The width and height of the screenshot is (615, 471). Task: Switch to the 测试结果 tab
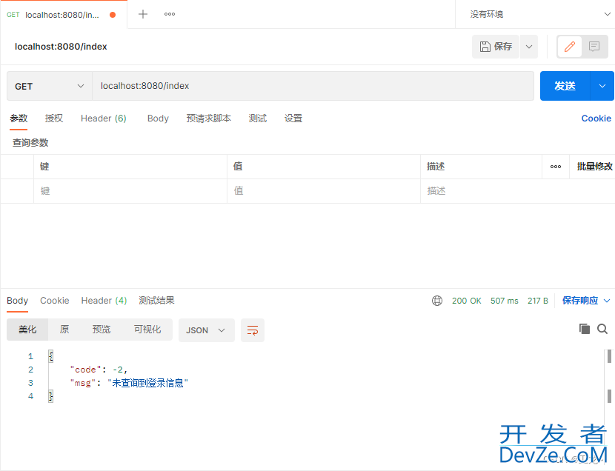coord(156,301)
